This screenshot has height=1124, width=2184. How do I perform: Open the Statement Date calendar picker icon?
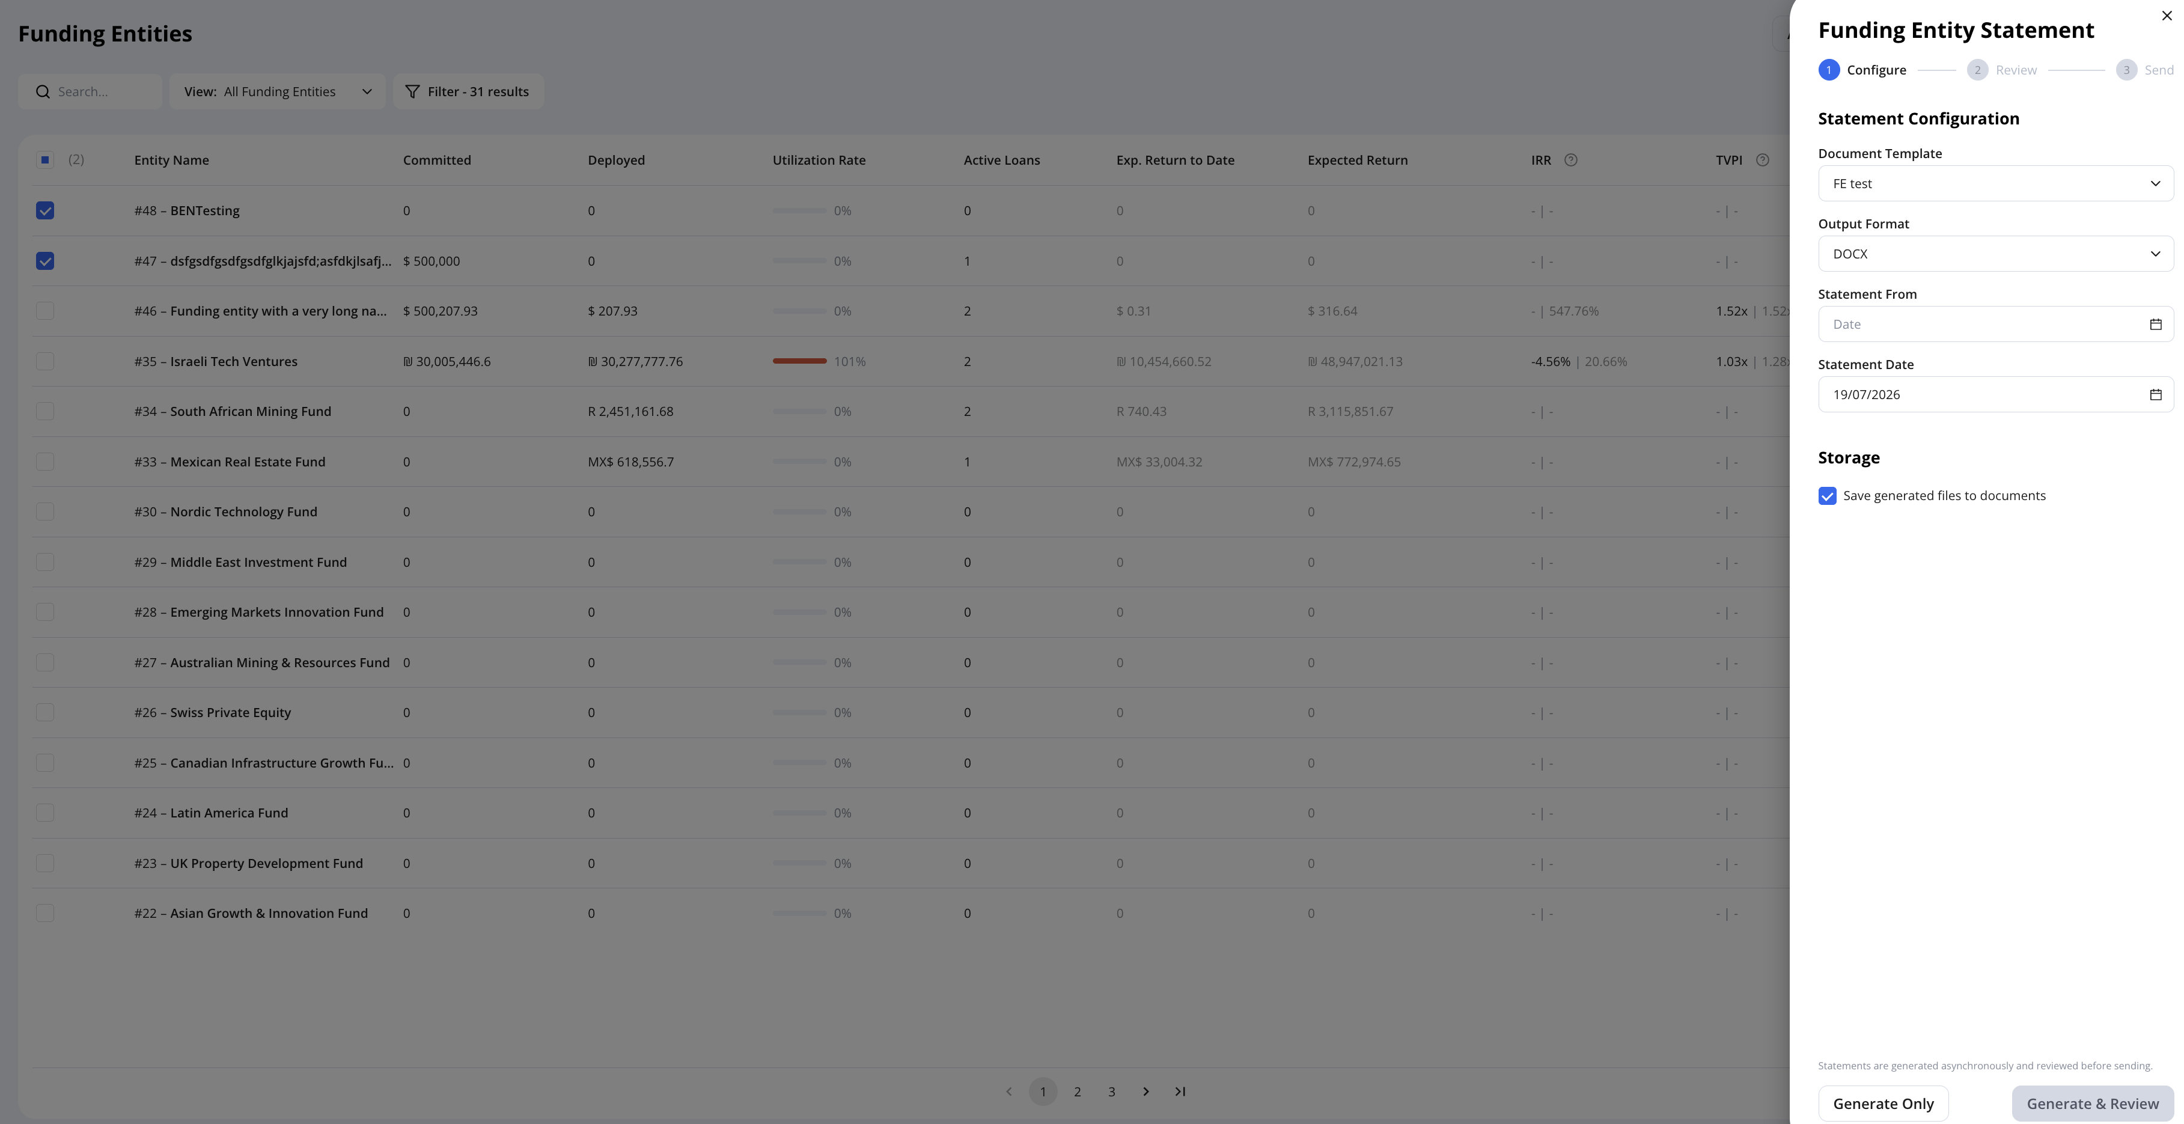[2155, 395]
